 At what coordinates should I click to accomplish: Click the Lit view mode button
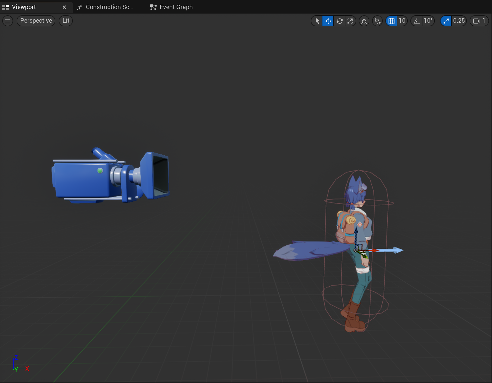66,21
